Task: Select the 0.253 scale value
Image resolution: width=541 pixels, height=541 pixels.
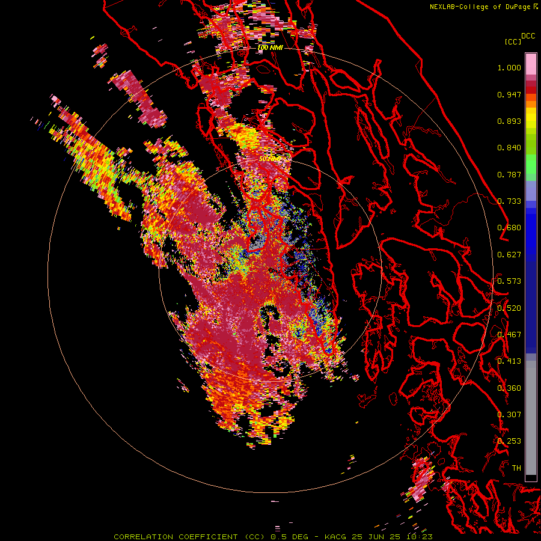Action: [x=509, y=441]
